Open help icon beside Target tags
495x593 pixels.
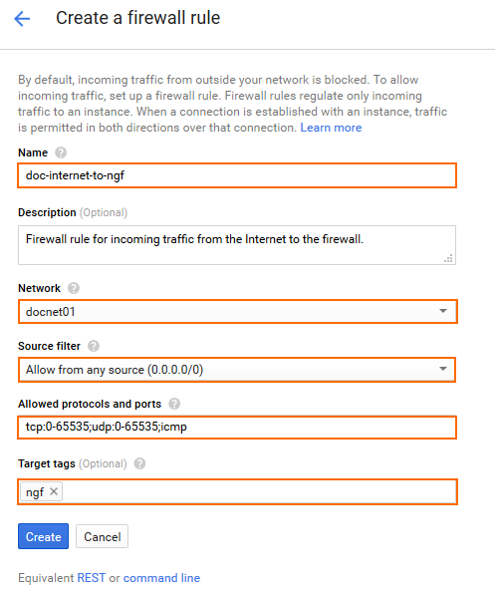[139, 463]
